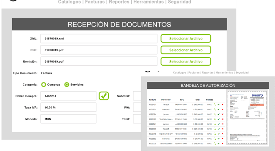
Task: Decline invoice 1022364 with red X
Action: 223,114
